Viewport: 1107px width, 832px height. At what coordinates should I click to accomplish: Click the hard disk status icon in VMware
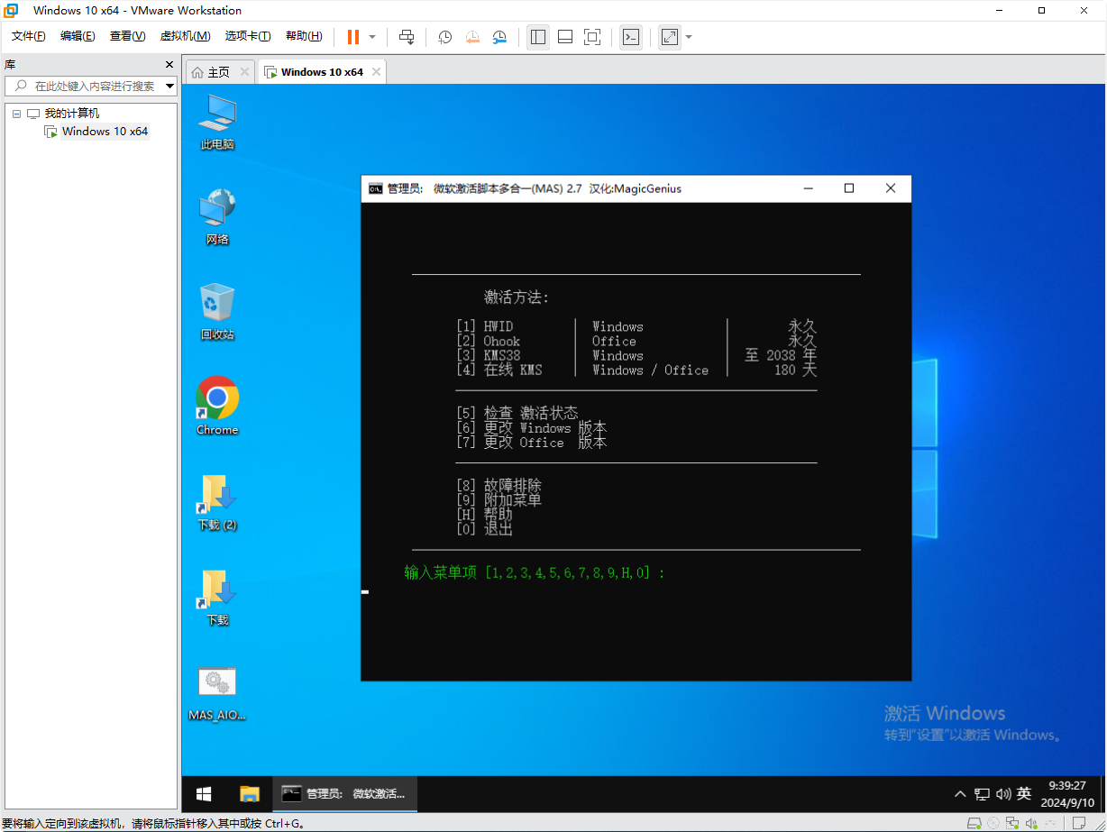pyautogui.click(x=974, y=822)
